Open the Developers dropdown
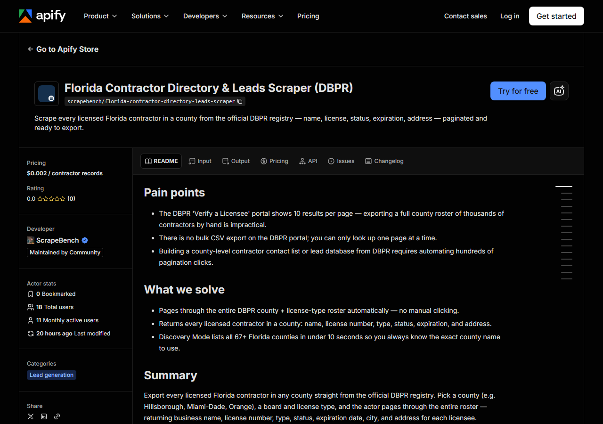 click(205, 16)
